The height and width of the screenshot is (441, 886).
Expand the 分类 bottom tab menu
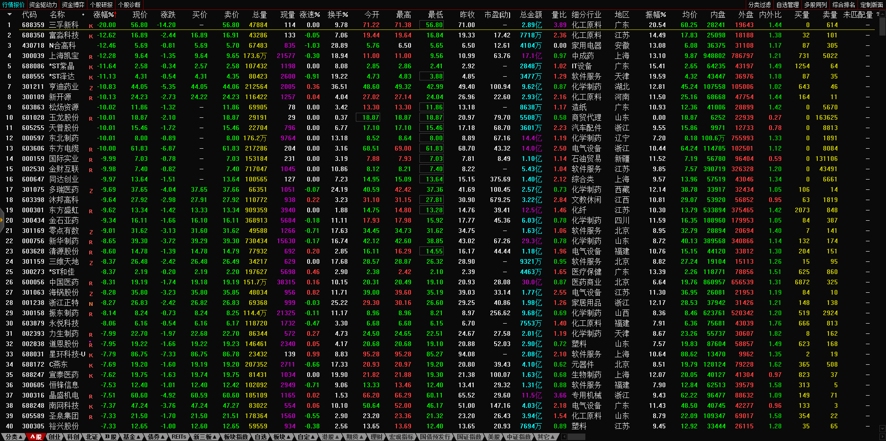(14, 437)
